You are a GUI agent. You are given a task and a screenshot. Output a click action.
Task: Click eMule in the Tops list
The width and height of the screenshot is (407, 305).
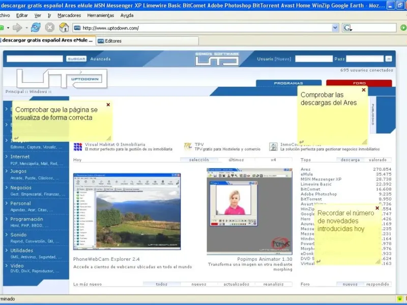click(x=307, y=174)
